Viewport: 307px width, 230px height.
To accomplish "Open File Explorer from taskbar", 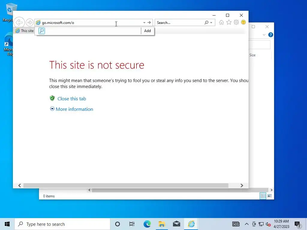I will [x=162, y=224].
